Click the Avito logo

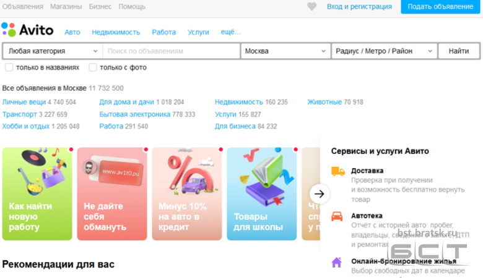[x=28, y=30]
